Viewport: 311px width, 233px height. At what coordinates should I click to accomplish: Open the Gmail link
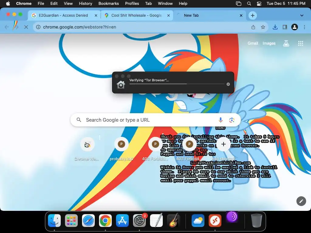coord(253,43)
